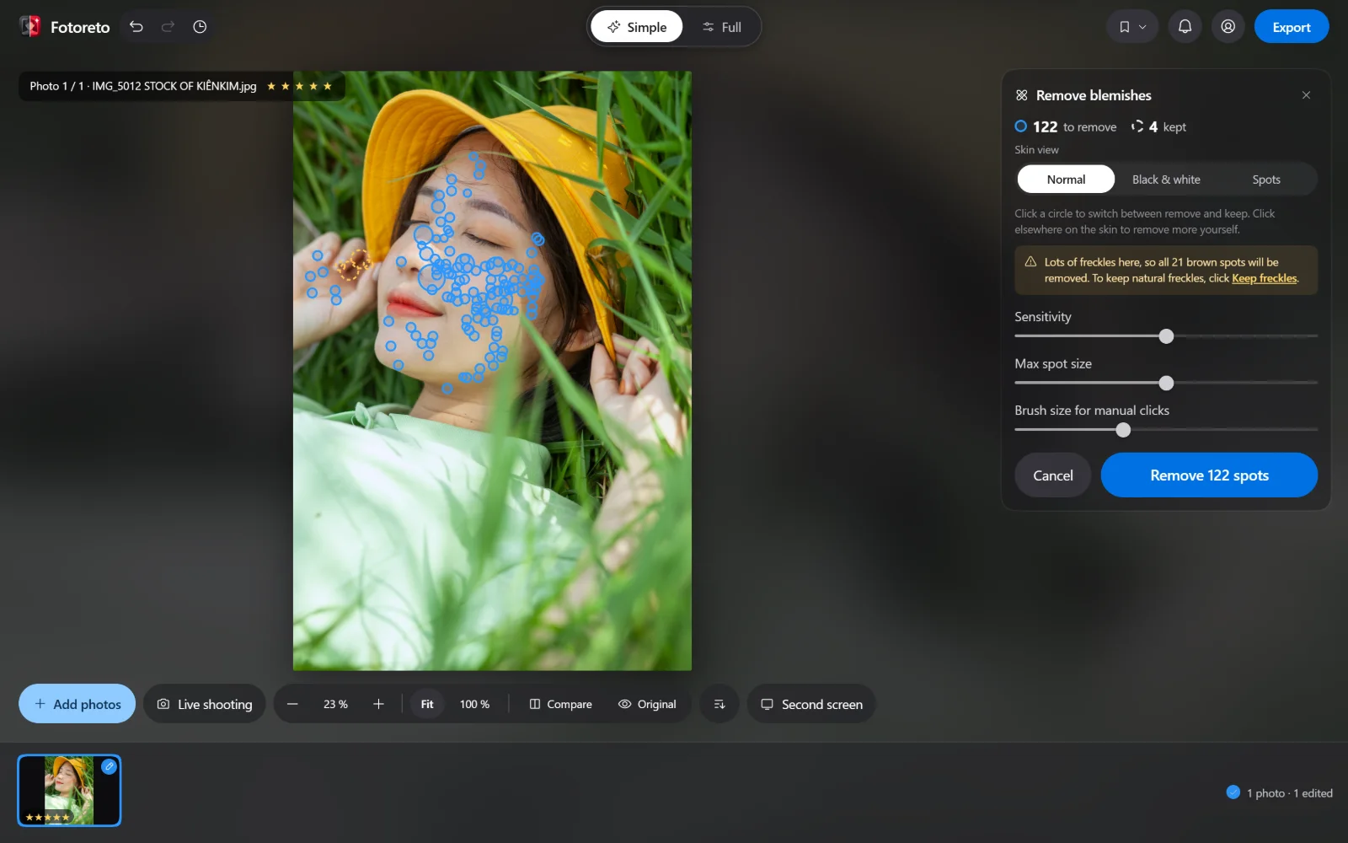Click Add photos button

pos(78,704)
